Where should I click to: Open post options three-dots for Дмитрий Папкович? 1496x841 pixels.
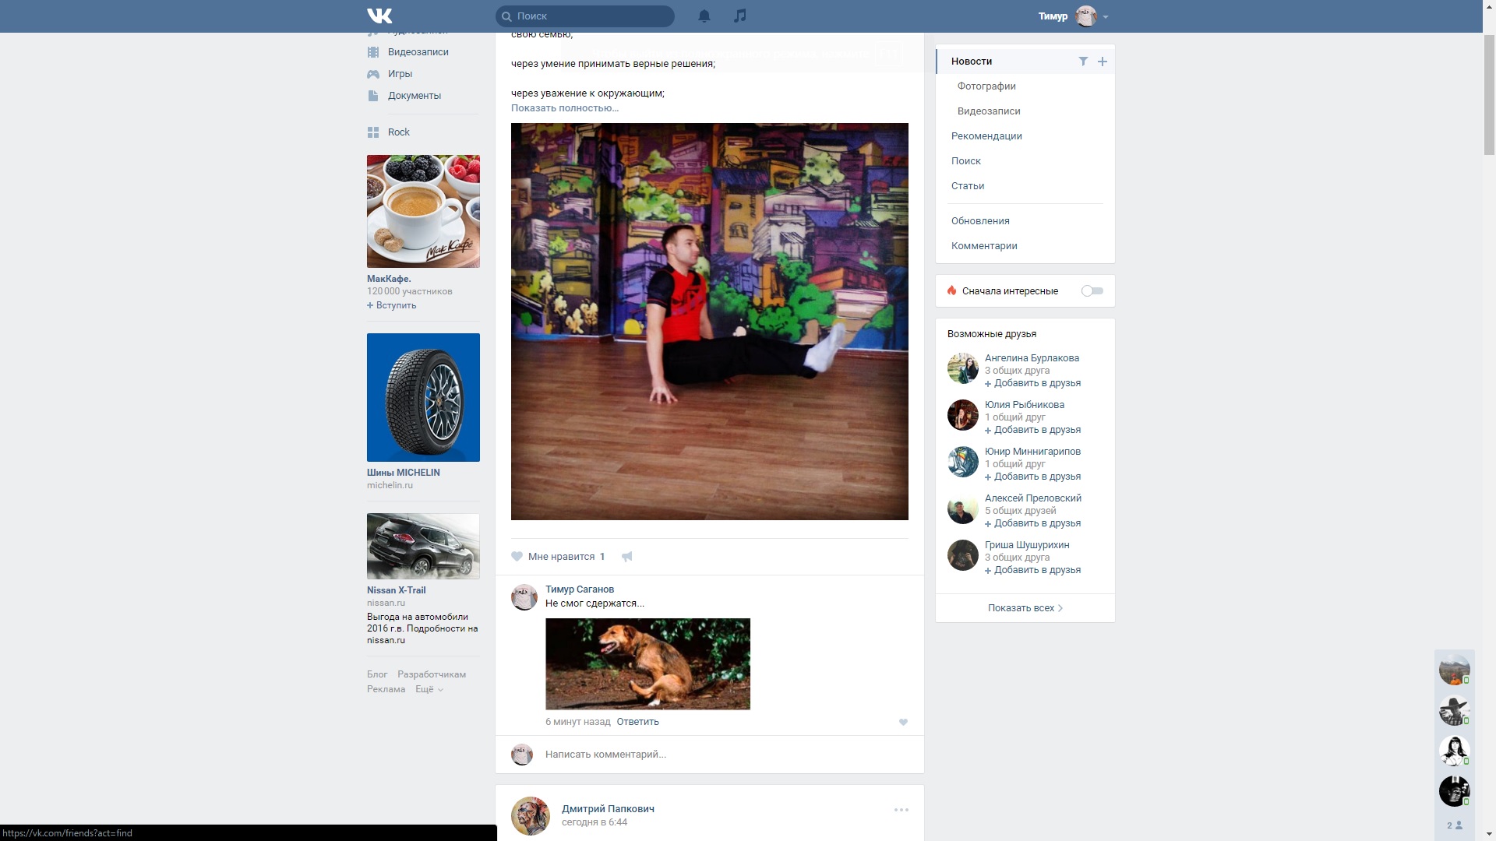901,810
